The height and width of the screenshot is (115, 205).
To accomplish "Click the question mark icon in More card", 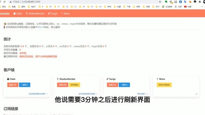I will coord(157,79).
